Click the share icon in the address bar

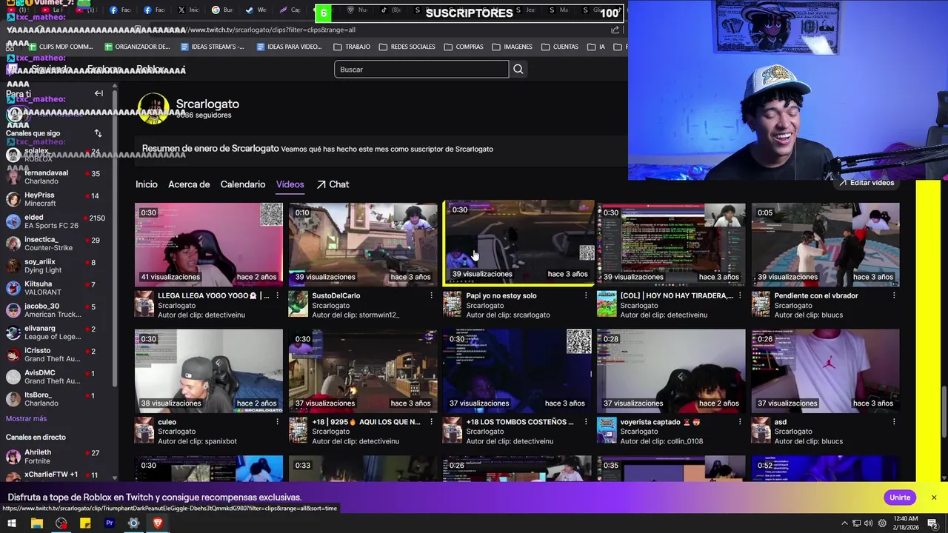coord(615,30)
